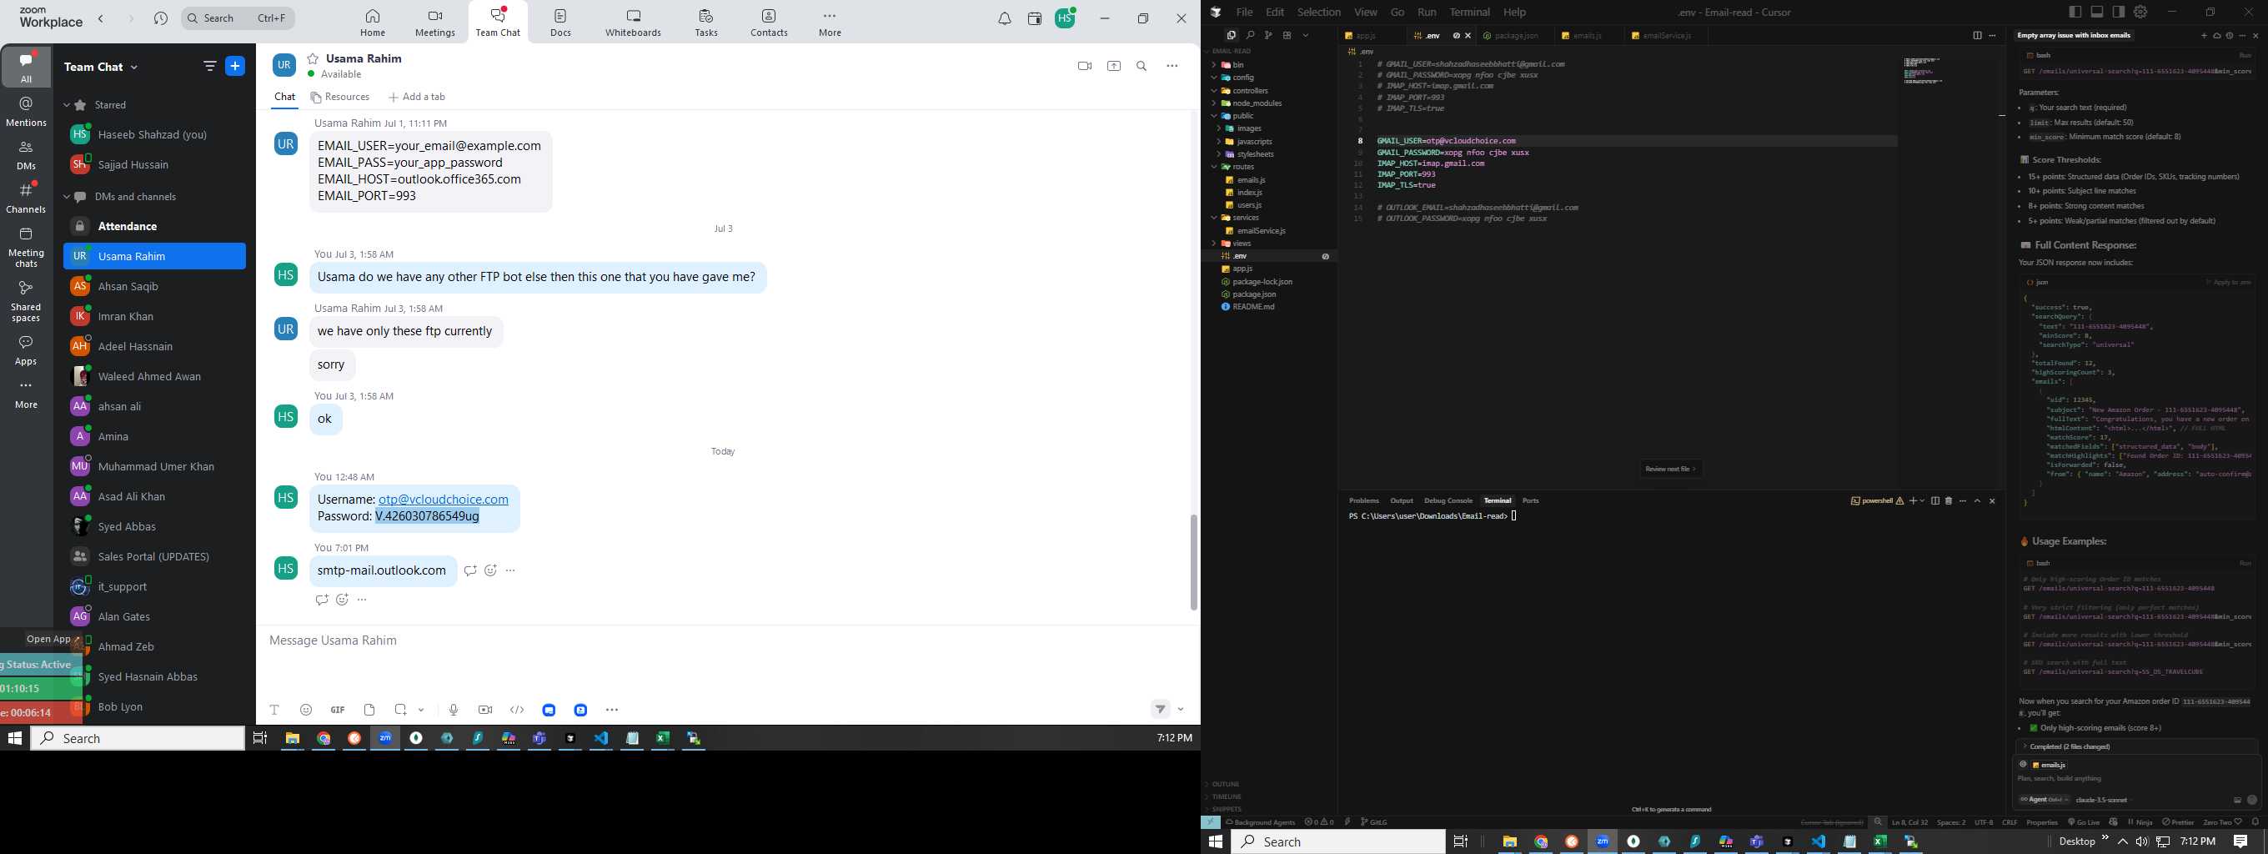Switch to Debug Console panel tab
Screen dimensions: 2268x854
(x=1448, y=500)
